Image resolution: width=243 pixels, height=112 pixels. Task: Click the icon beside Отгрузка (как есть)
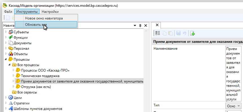pos(18,87)
